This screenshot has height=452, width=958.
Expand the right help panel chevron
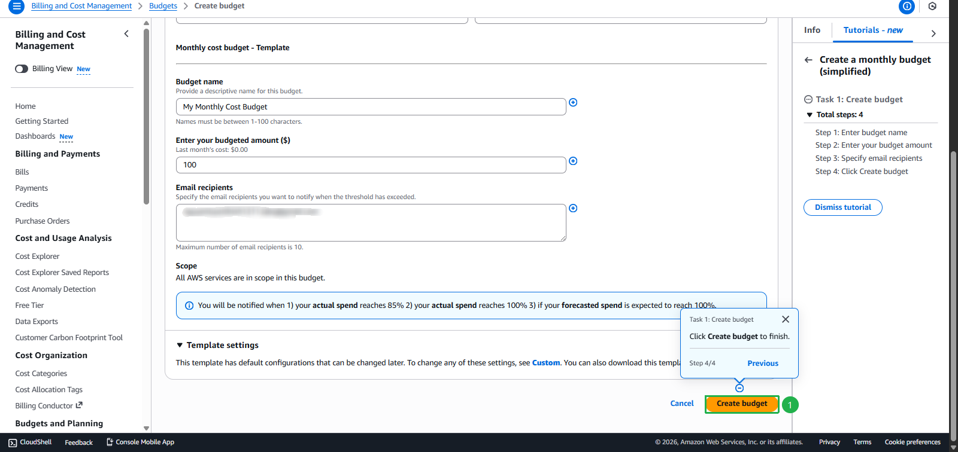click(933, 33)
